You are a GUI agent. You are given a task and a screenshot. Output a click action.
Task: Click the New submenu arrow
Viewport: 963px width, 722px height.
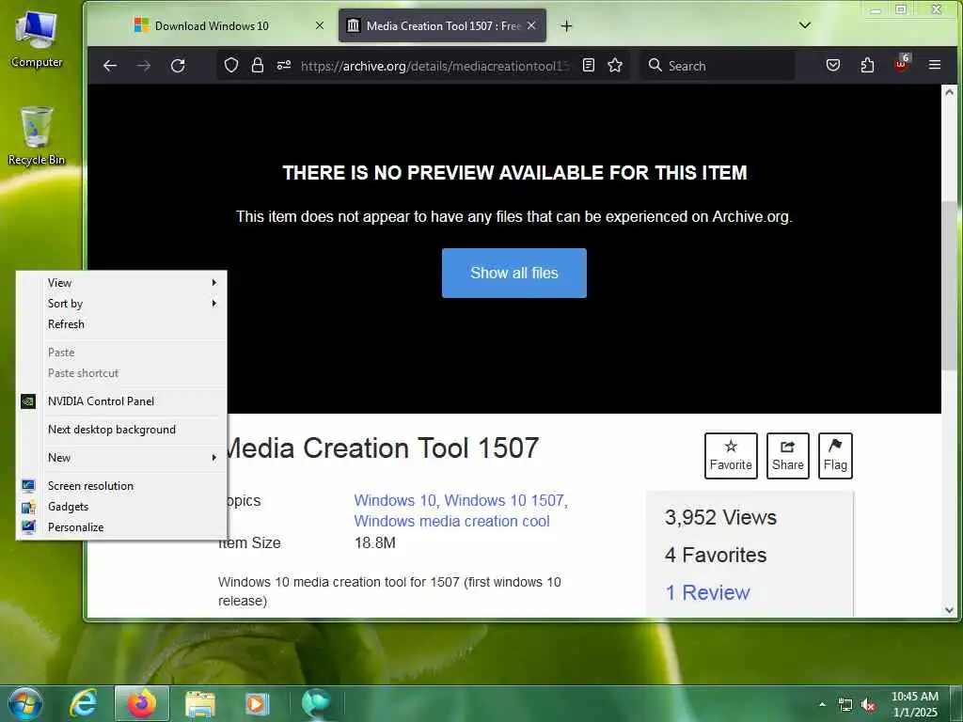point(213,458)
